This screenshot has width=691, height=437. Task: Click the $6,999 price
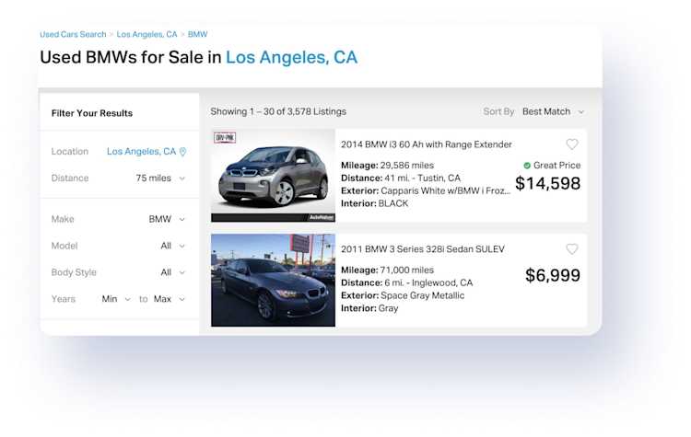point(553,275)
